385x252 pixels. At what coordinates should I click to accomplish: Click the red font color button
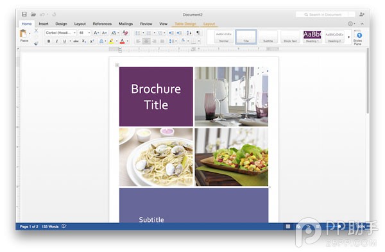pyautogui.click(x=122, y=41)
